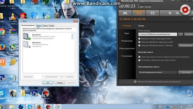
Task: Click OK in the Звук dialog
Action: (48, 83)
